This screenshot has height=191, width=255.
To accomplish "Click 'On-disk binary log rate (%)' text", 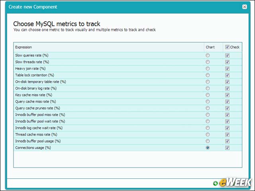I will click(36, 88).
